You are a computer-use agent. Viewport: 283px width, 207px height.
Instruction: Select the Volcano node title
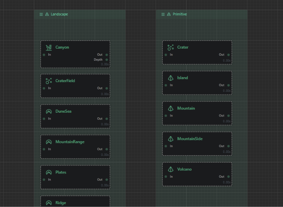click(184, 169)
